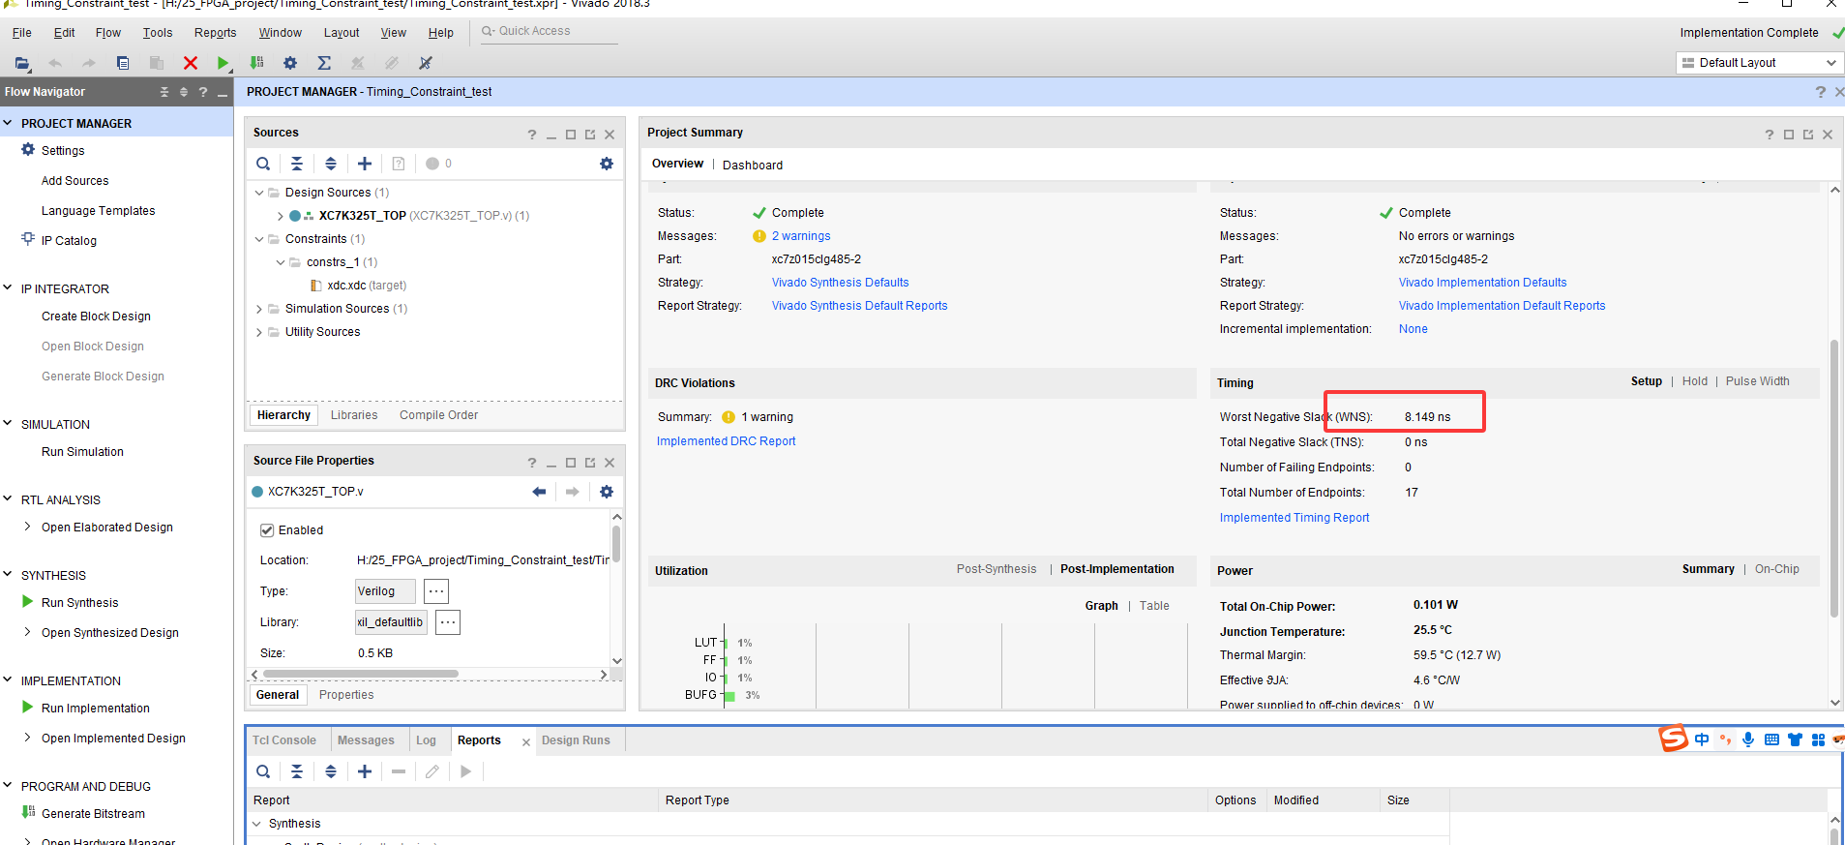
Task: Open the Default Layout dropdown
Action: tap(1759, 63)
